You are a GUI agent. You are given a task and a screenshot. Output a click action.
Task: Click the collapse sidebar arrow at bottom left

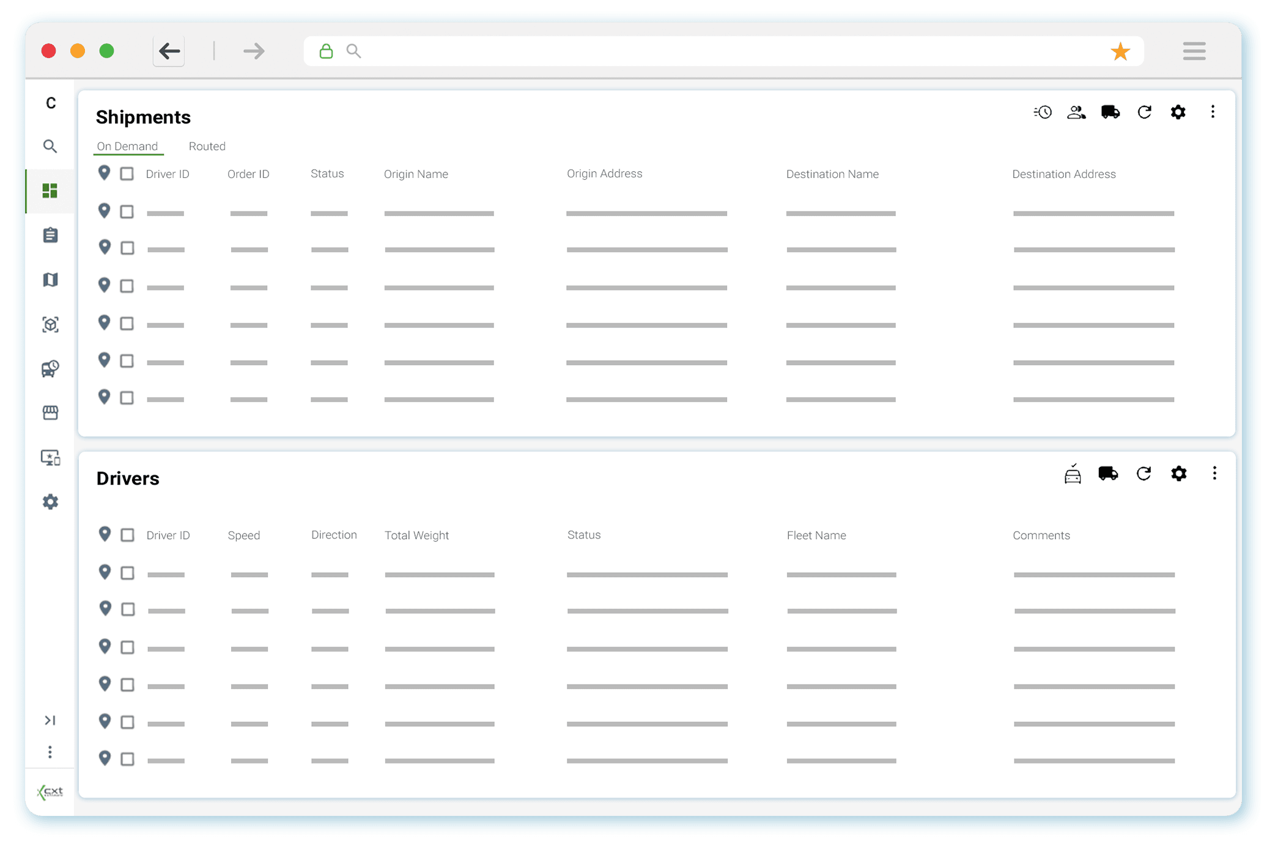[50, 720]
